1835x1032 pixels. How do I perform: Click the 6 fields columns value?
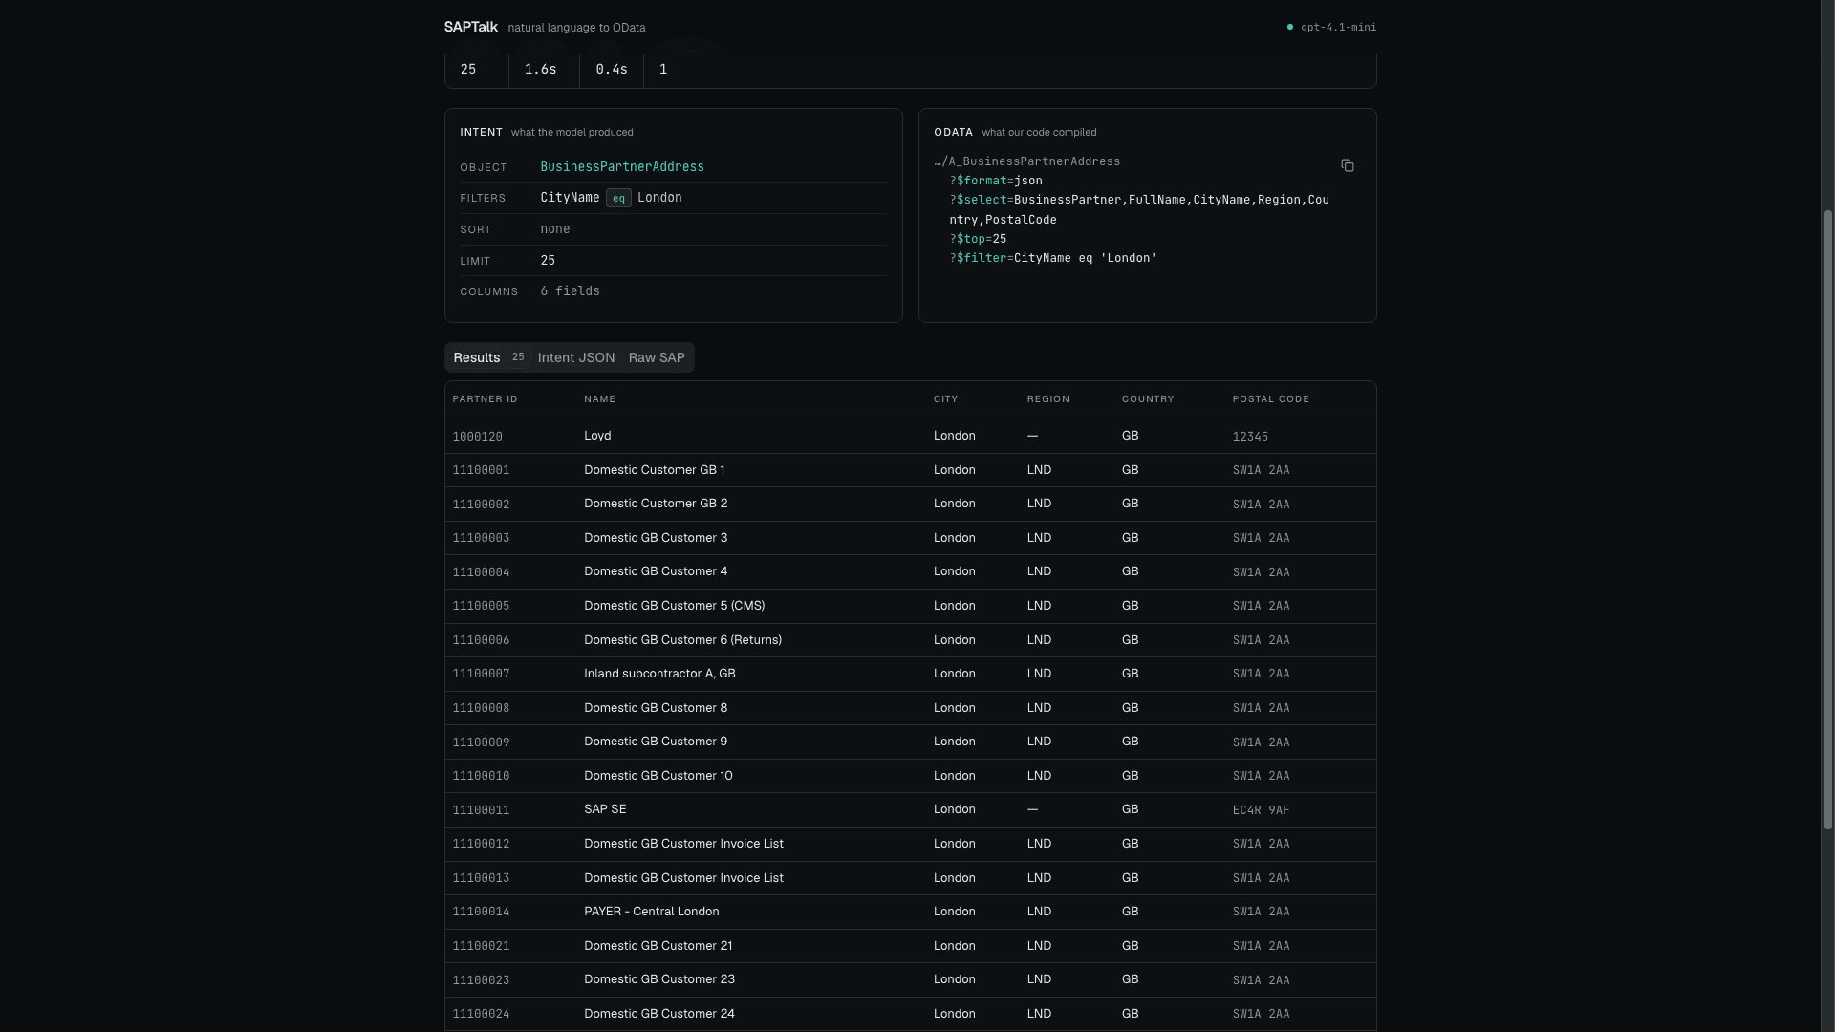pyautogui.click(x=570, y=291)
